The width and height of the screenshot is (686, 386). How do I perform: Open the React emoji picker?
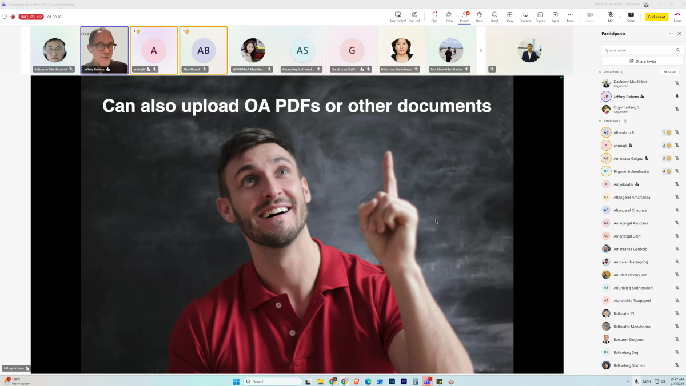click(494, 16)
